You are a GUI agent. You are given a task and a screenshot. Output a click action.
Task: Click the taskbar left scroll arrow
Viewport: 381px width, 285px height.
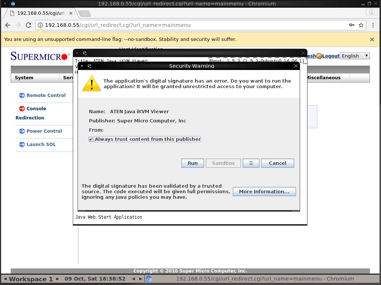pos(133,279)
